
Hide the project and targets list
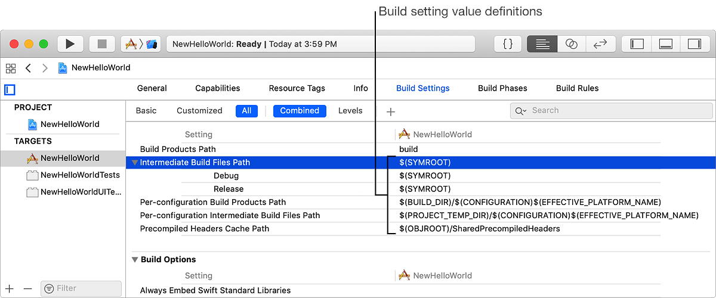(9, 90)
